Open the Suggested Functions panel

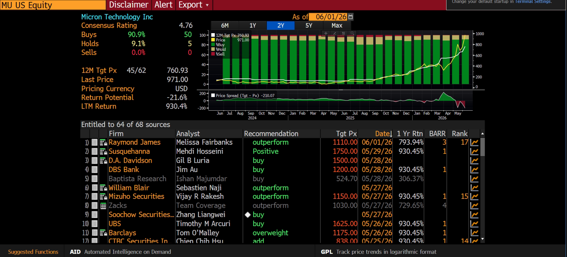[x=33, y=252]
